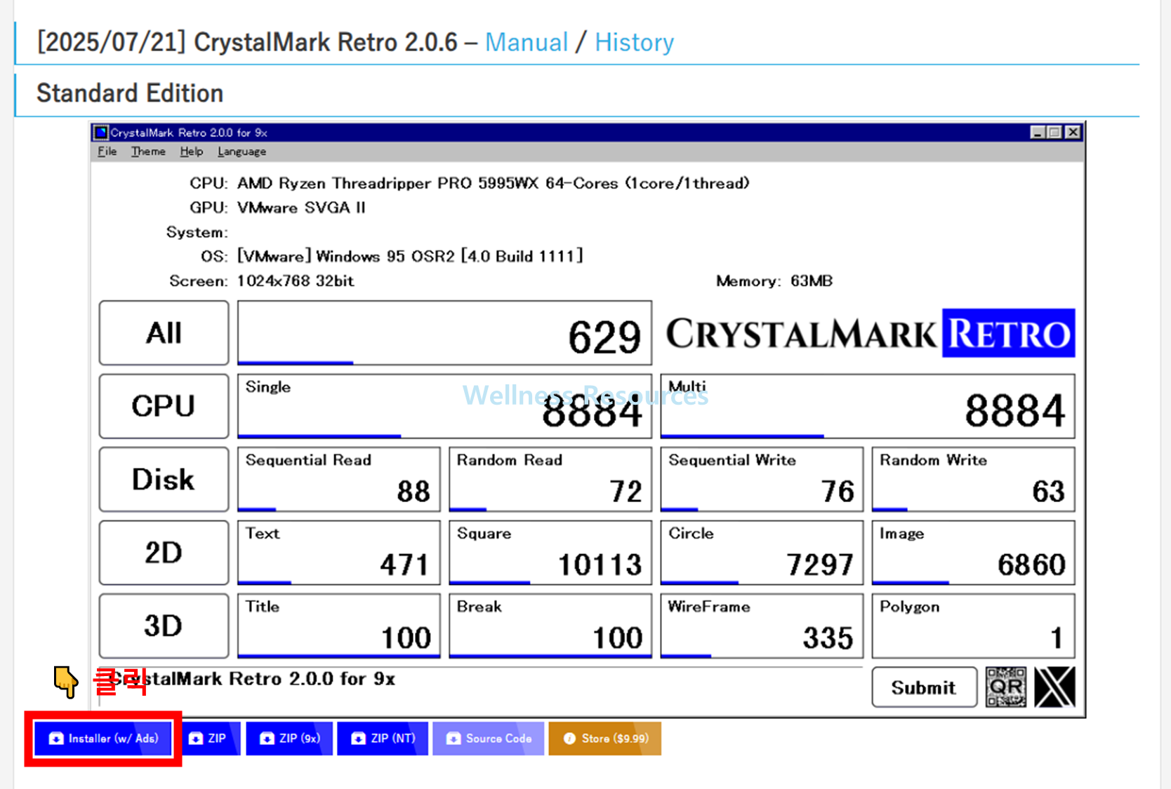Click the plain ZIP download icon

click(196, 739)
